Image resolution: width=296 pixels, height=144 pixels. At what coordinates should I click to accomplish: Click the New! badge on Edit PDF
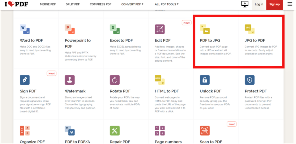pyautogui.click(x=186, y=23)
